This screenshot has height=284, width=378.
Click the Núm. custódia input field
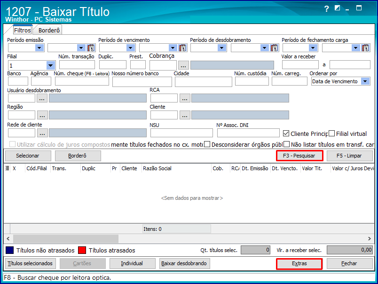click(x=252, y=81)
